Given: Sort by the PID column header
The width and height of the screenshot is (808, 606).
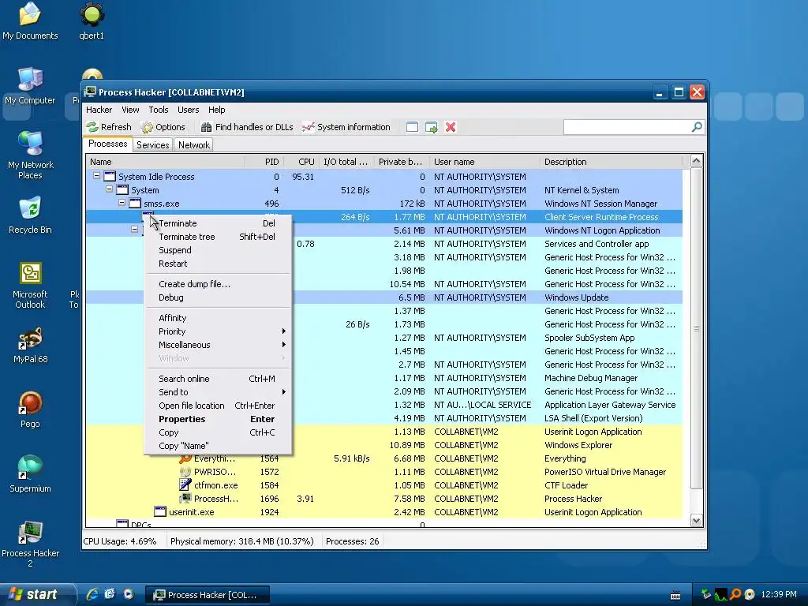Looking at the screenshot, I should tap(264, 162).
